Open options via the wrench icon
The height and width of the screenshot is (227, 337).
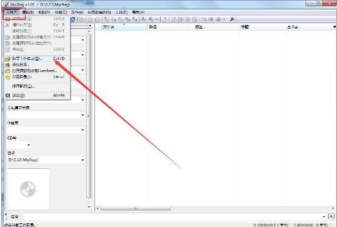click(232, 19)
